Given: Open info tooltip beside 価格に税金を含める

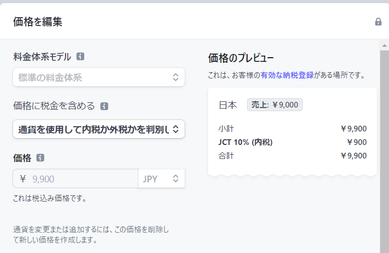Looking at the screenshot, I should [104, 106].
